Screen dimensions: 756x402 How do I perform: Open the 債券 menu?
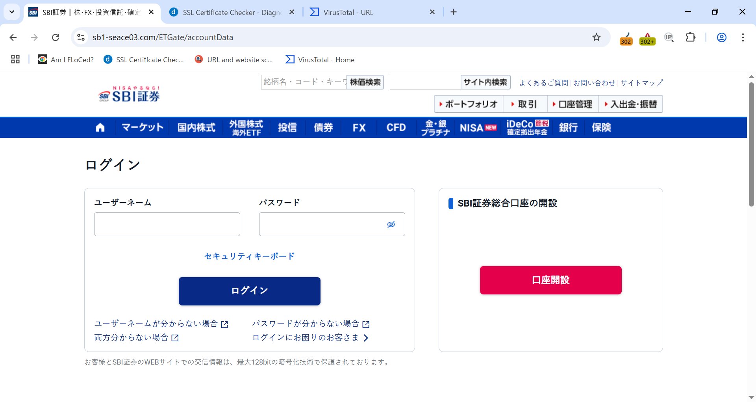[x=323, y=128]
